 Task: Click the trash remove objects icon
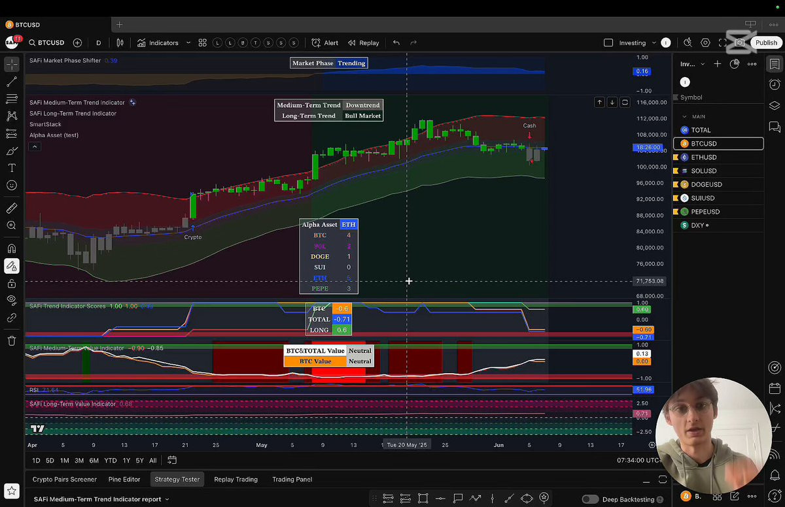pyautogui.click(x=12, y=340)
